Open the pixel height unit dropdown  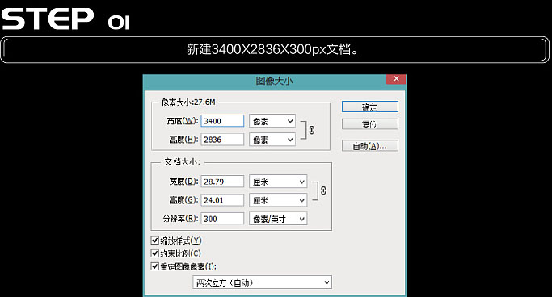point(272,140)
